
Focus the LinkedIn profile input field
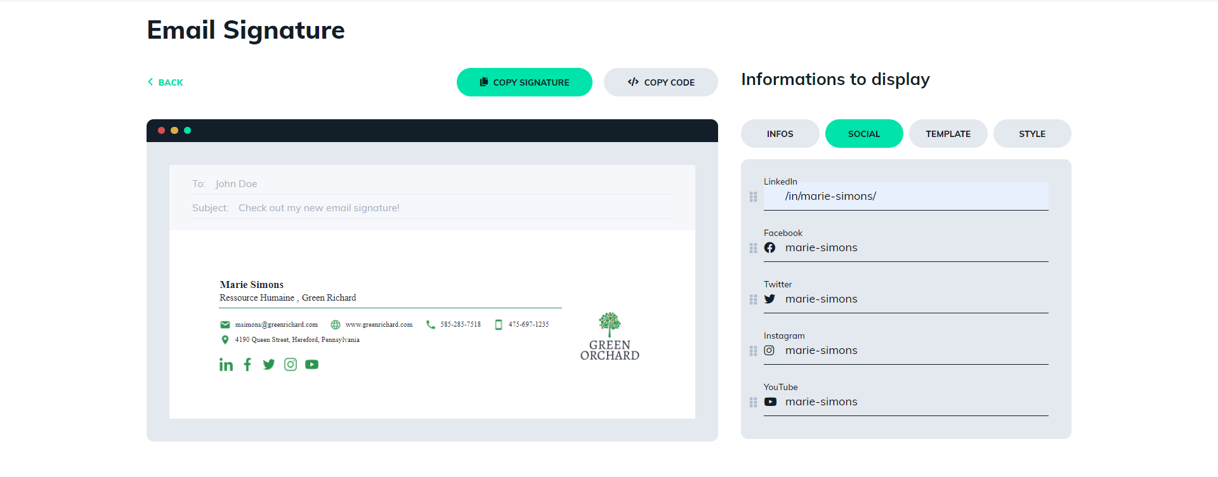coord(913,197)
